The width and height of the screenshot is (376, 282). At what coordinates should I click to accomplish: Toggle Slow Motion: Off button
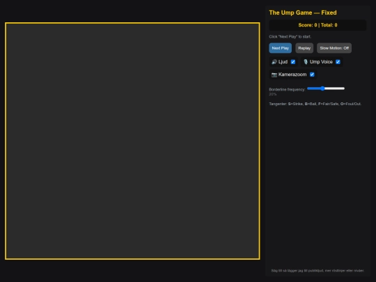pyautogui.click(x=334, y=48)
